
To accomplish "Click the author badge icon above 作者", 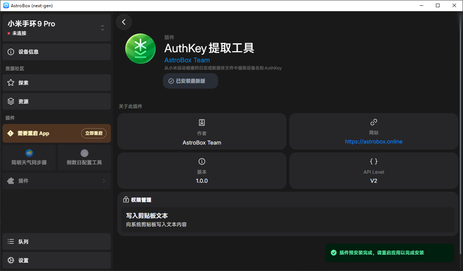I will tap(202, 123).
